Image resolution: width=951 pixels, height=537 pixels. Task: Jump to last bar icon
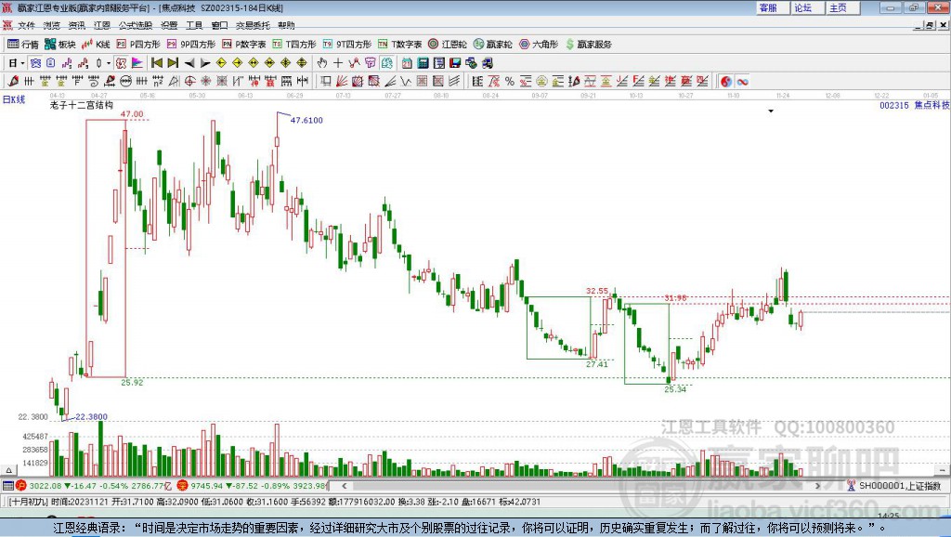click(173, 62)
